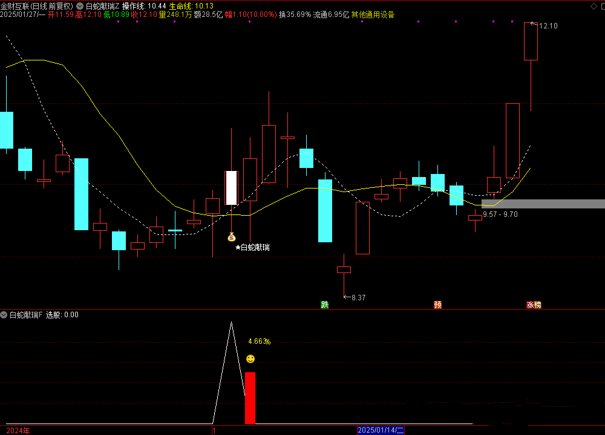Select the 2025/01/14 date marker on timeline
The height and width of the screenshot is (435, 605).
pyautogui.click(x=381, y=430)
